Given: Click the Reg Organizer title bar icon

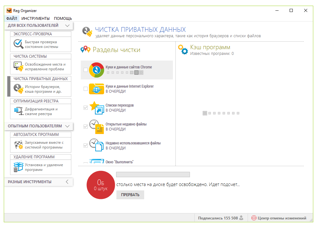Looking at the screenshot, I should click(x=9, y=10).
